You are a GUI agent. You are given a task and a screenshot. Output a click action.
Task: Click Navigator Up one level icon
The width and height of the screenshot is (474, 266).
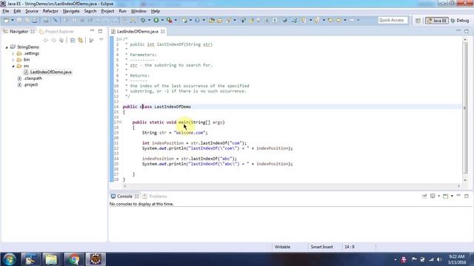pos(61,40)
